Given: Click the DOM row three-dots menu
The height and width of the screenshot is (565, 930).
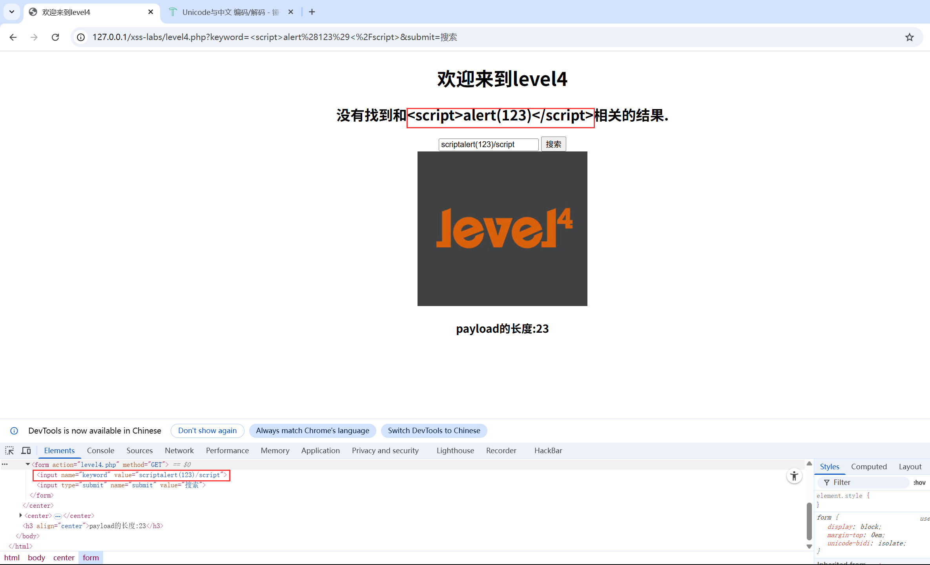Looking at the screenshot, I should [5, 465].
